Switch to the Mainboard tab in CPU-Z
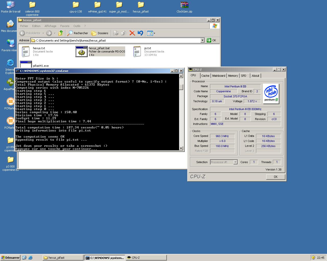This screenshot has height=261, width=327. coord(219,76)
